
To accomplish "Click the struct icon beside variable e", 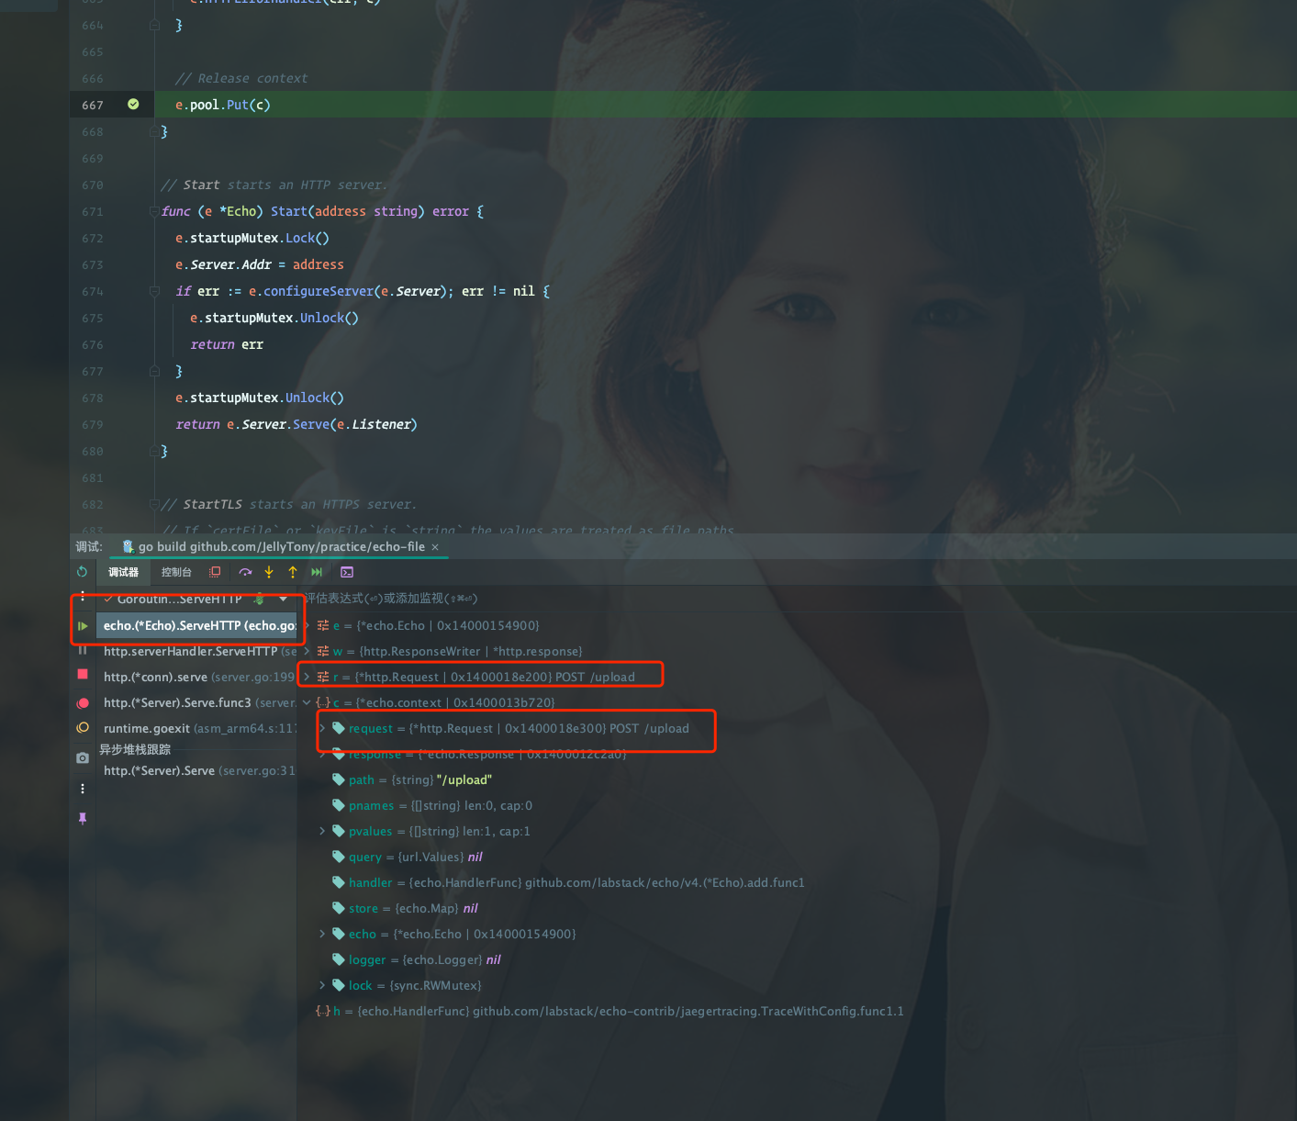I will (323, 625).
